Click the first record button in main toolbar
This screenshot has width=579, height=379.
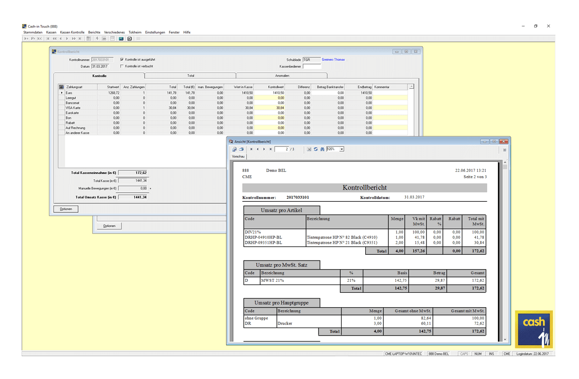click(48, 39)
